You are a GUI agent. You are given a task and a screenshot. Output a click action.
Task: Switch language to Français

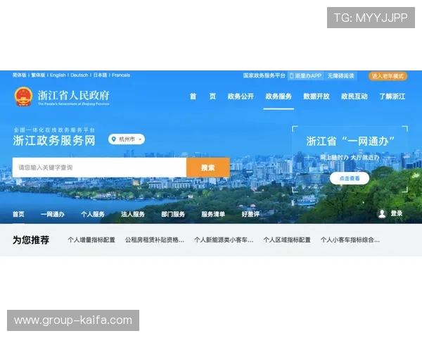[121, 75]
